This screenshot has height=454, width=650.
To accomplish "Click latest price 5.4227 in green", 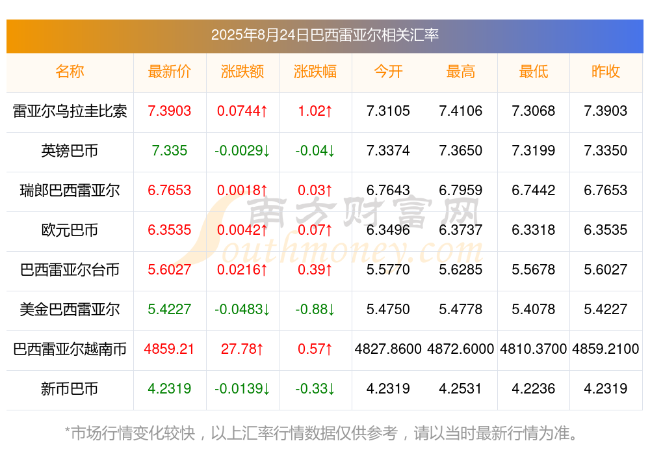I will point(169,310).
